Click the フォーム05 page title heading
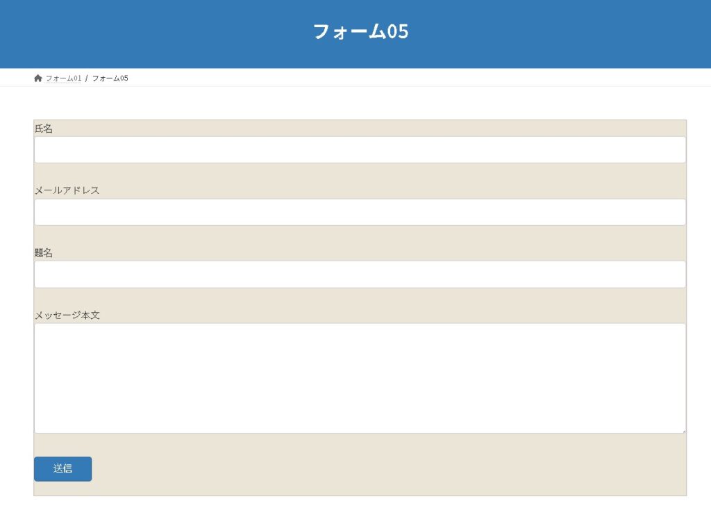 pos(360,32)
